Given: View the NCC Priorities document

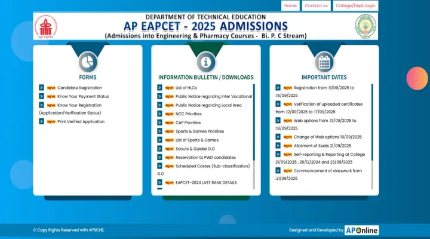Looking at the screenshot, I should (188, 114).
